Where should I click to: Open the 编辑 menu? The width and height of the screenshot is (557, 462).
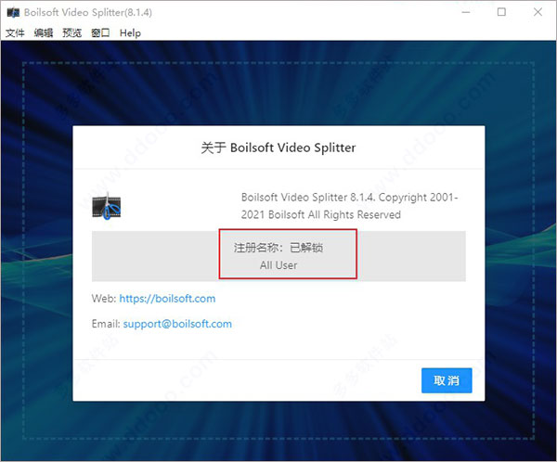[44, 33]
